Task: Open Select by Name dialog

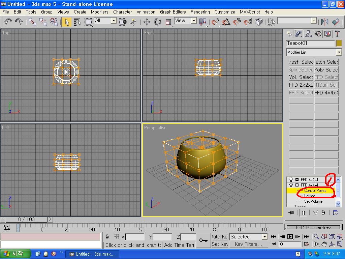Action: coord(77,22)
